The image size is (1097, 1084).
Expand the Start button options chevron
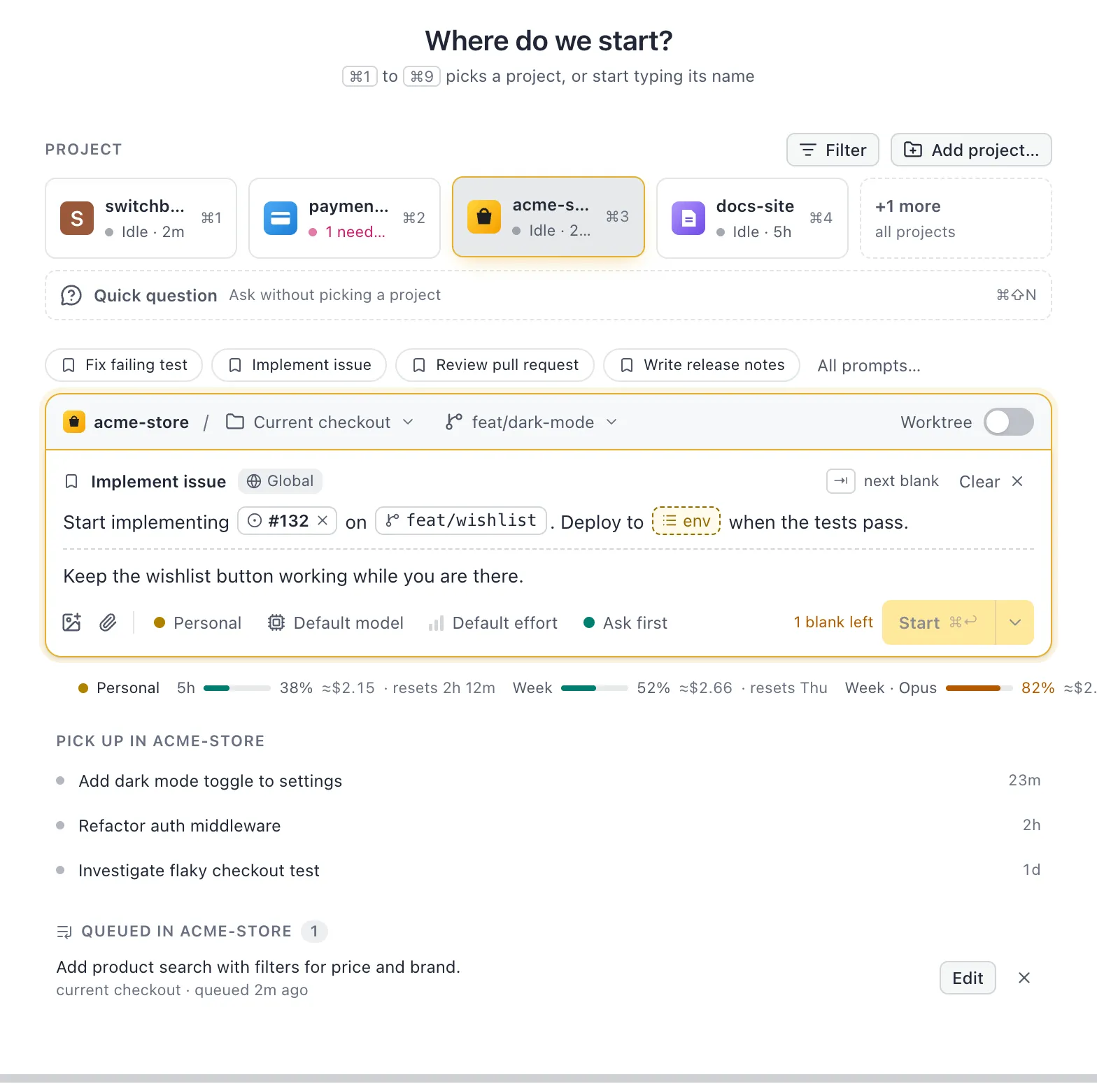pyautogui.click(x=1014, y=622)
